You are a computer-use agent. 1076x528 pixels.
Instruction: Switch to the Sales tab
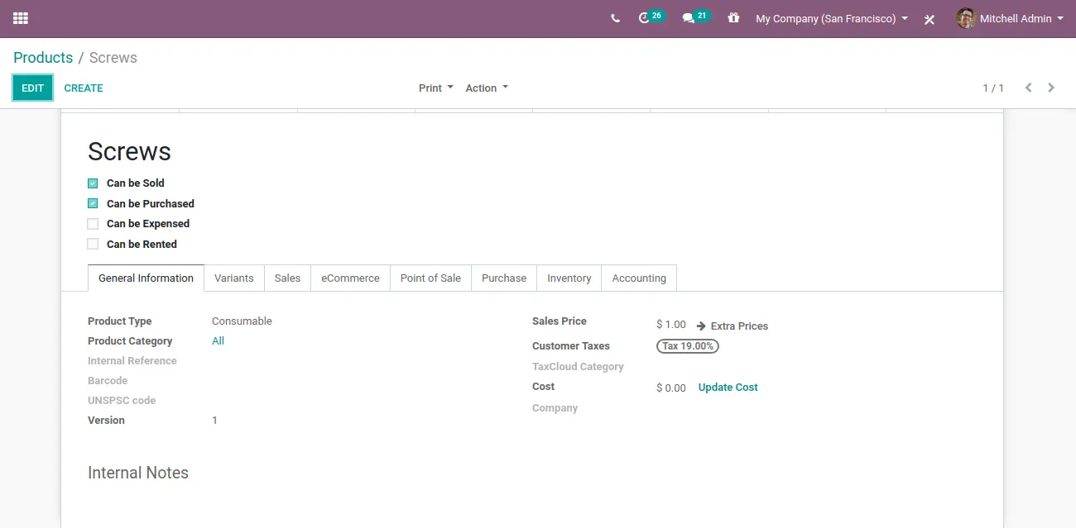tap(287, 278)
